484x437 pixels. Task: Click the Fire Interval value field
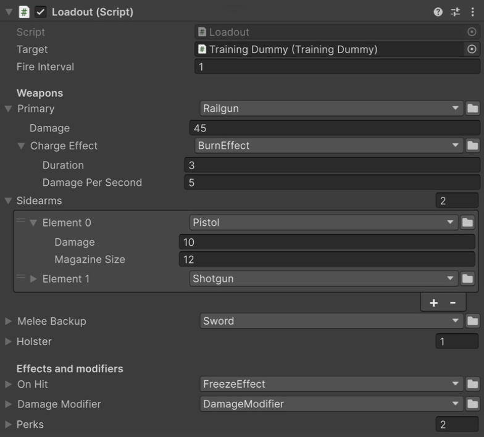coord(337,67)
